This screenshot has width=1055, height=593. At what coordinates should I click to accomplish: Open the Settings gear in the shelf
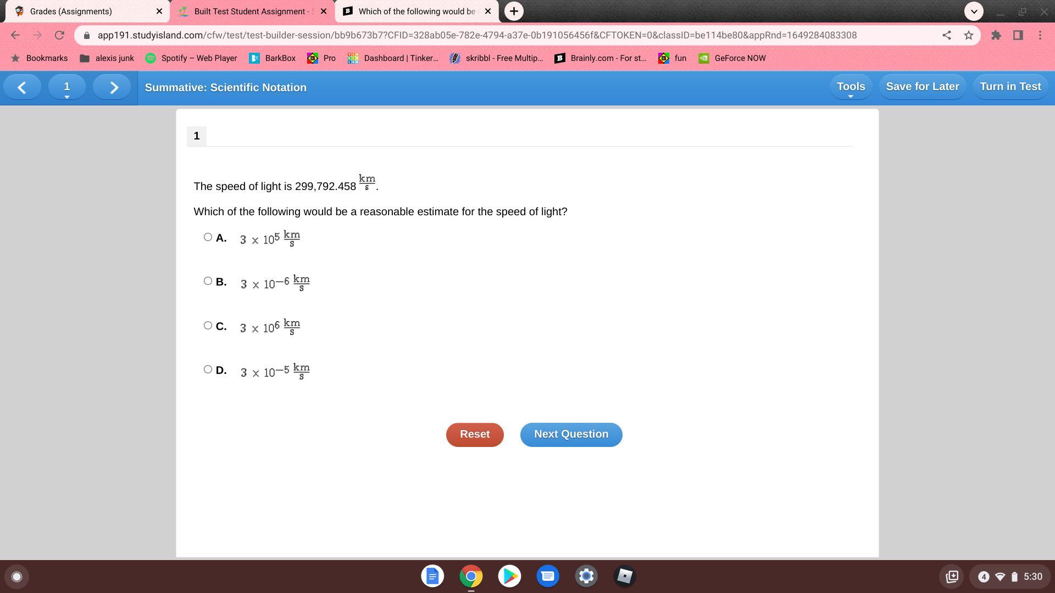pyautogui.click(x=586, y=576)
